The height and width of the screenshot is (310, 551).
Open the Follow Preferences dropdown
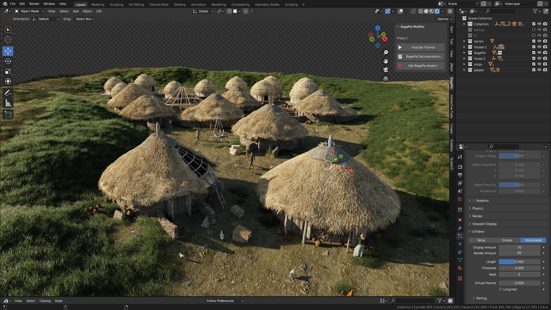click(225, 301)
